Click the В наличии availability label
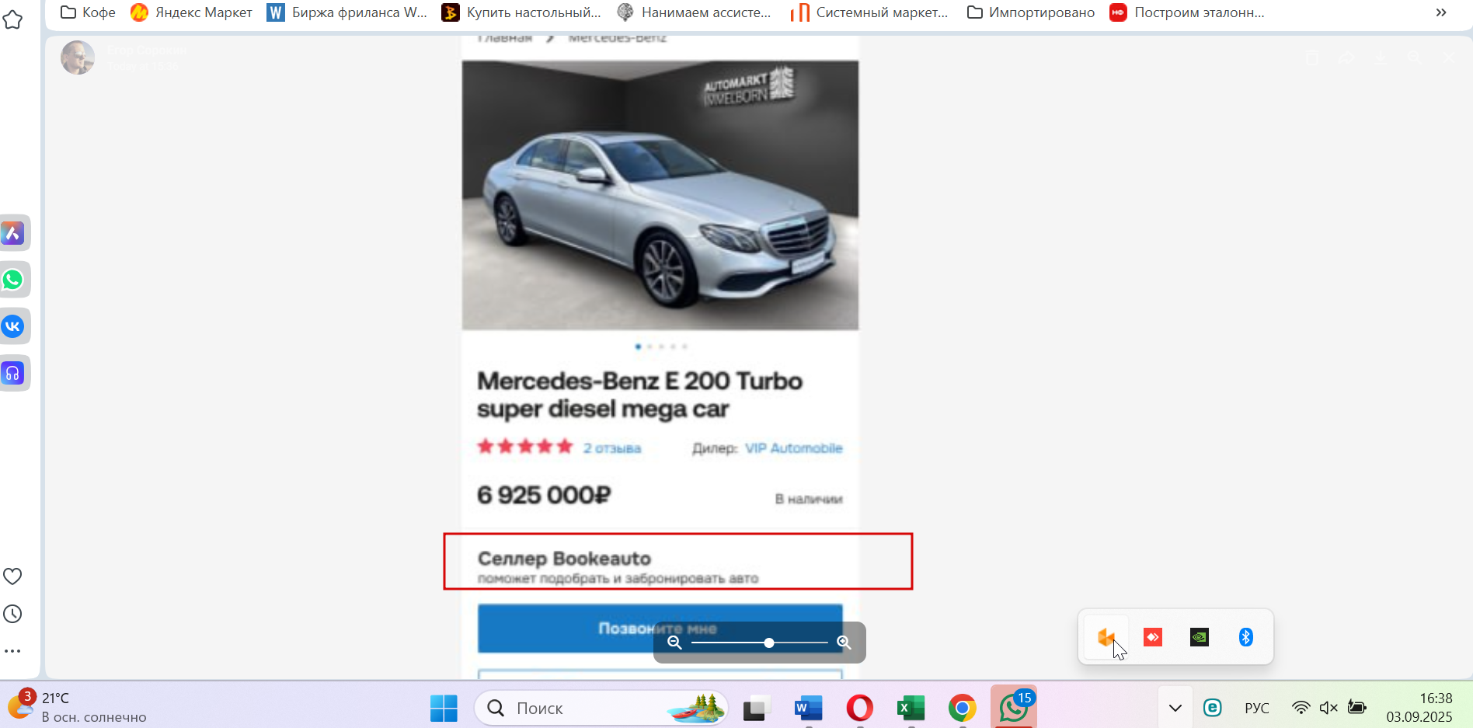This screenshot has width=1473, height=728. [809, 499]
